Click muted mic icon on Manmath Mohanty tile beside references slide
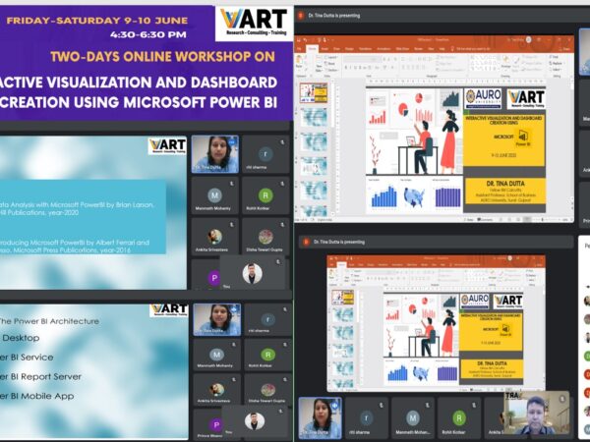The width and height of the screenshot is (590, 442). 232,183
